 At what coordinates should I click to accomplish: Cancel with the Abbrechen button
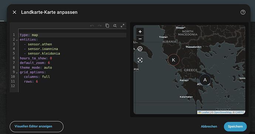(209, 126)
